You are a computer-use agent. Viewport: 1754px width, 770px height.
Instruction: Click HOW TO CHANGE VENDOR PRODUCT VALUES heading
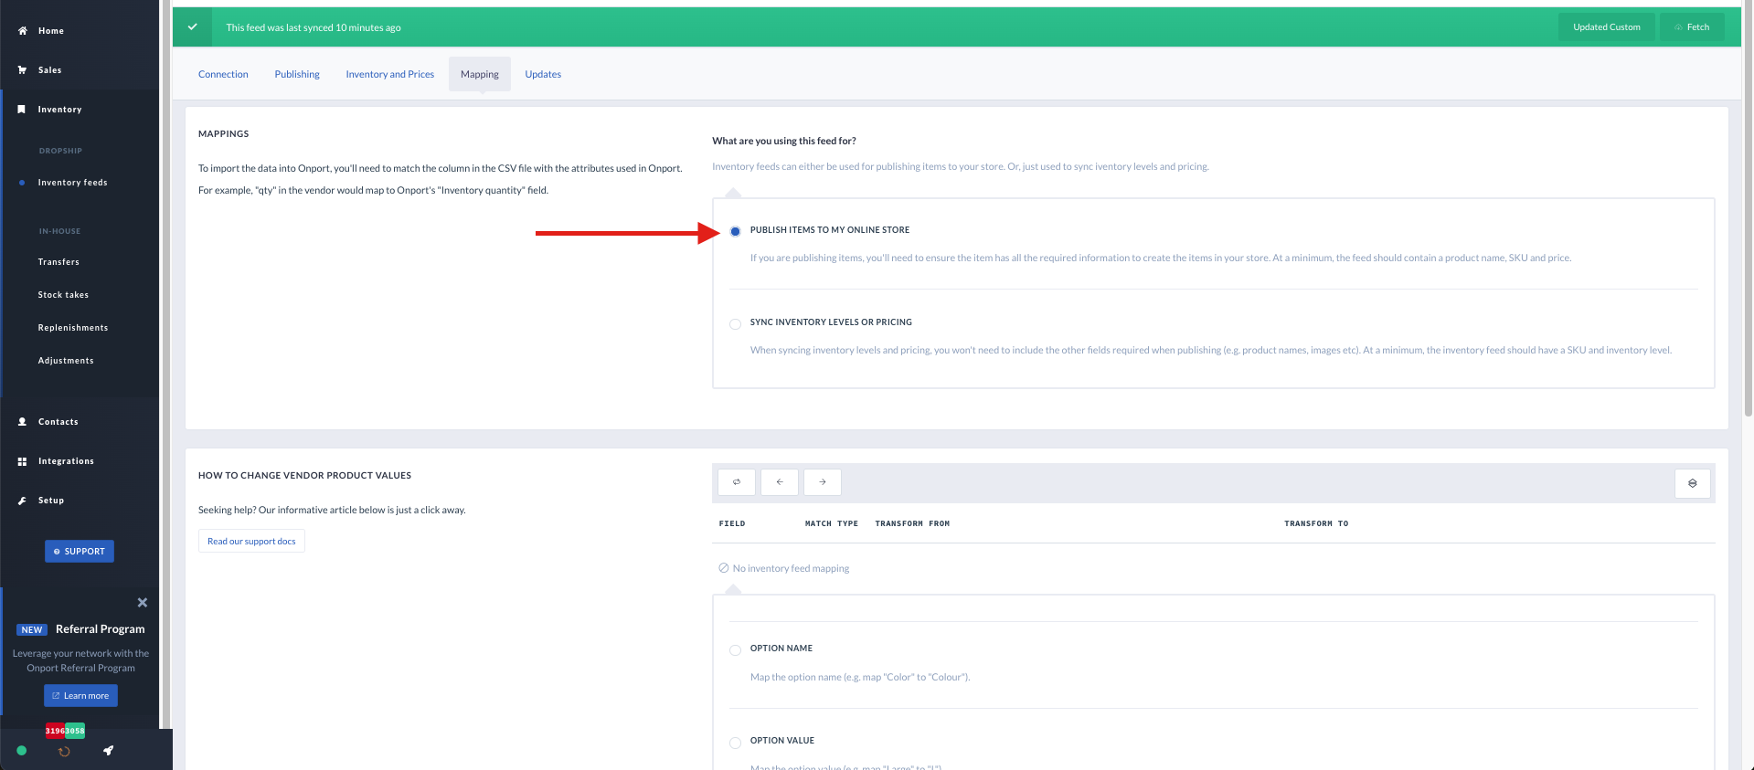click(304, 475)
